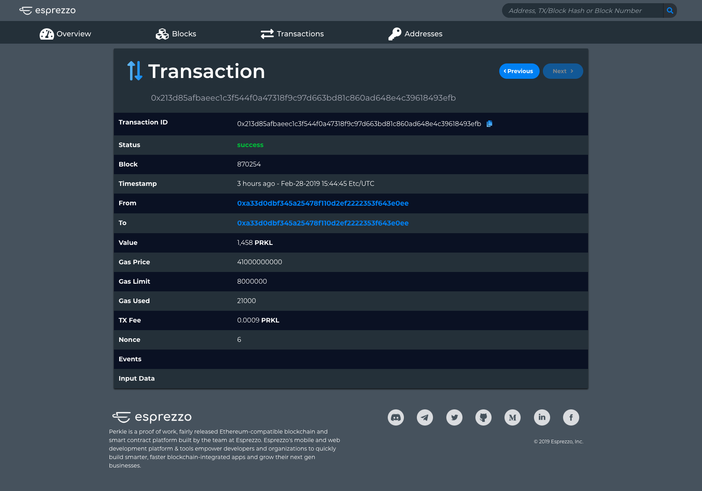Copy the Transaction ID with copy icon

pyautogui.click(x=490, y=124)
